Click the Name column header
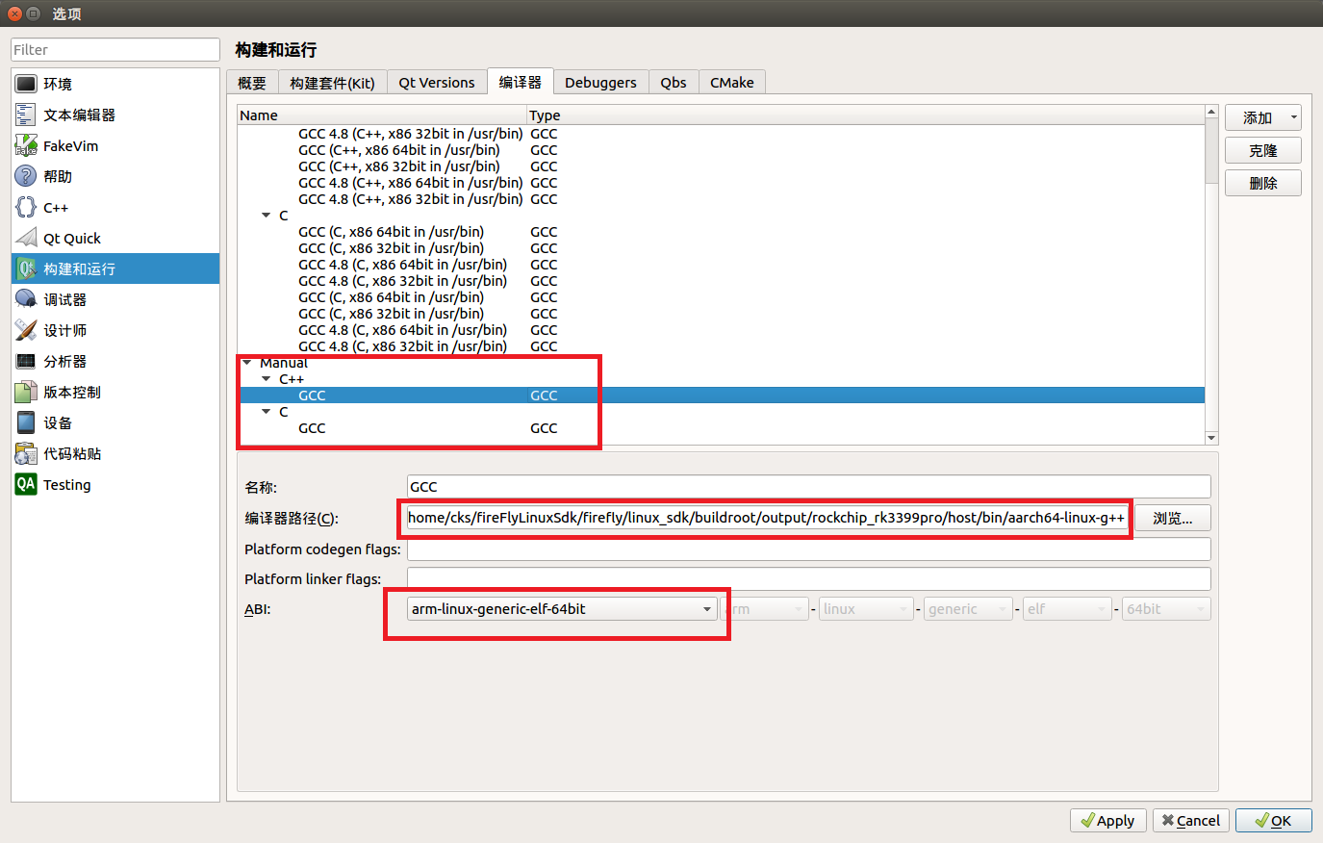The image size is (1323, 843). (383, 115)
